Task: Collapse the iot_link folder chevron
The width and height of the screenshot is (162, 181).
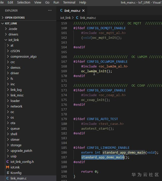Action: pyautogui.click(x=6, y=40)
